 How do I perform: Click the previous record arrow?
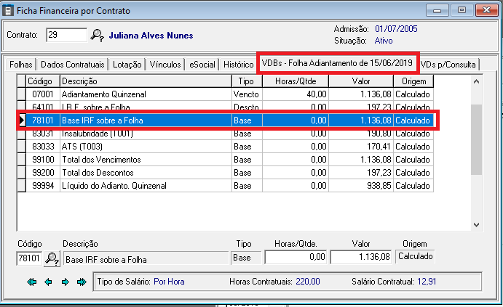point(48,282)
